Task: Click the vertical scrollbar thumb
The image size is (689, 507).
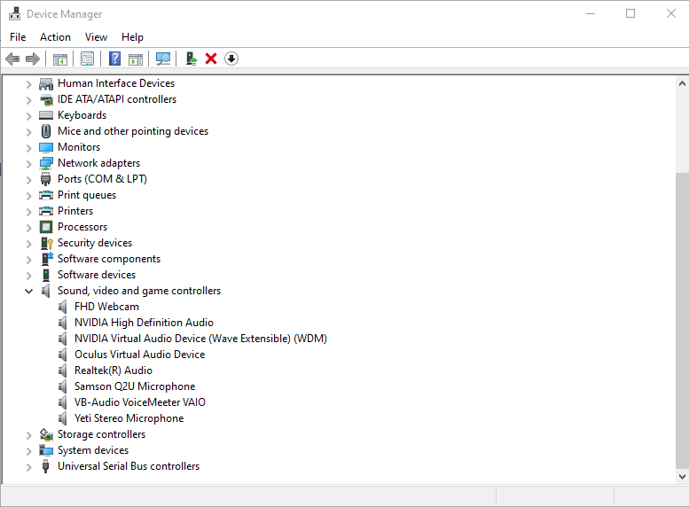Action: click(x=682, y=321)
